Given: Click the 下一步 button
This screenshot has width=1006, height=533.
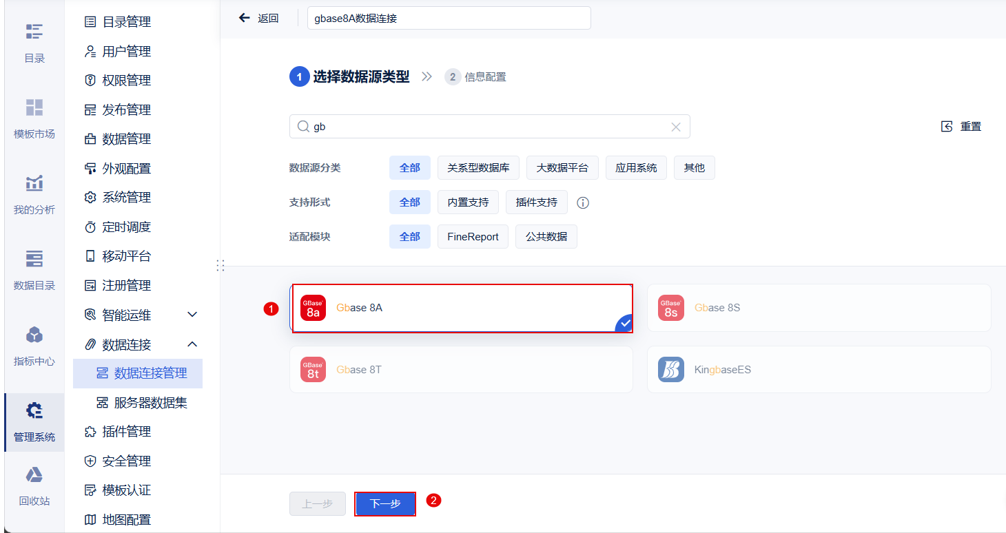Looking at the screenshot, I should coord(385,504).
